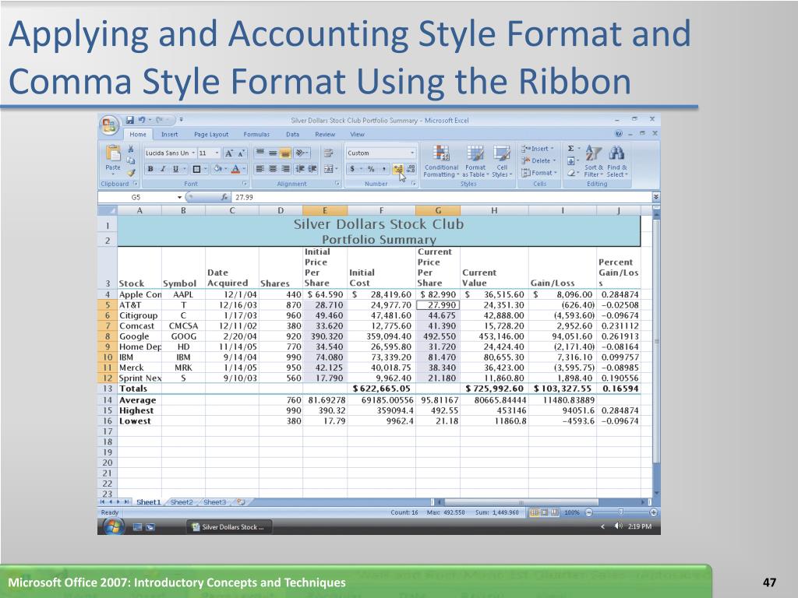Toggle Bottom Align (highlighted)
This screenshot has width=798, height=598.
coord(285,153)
